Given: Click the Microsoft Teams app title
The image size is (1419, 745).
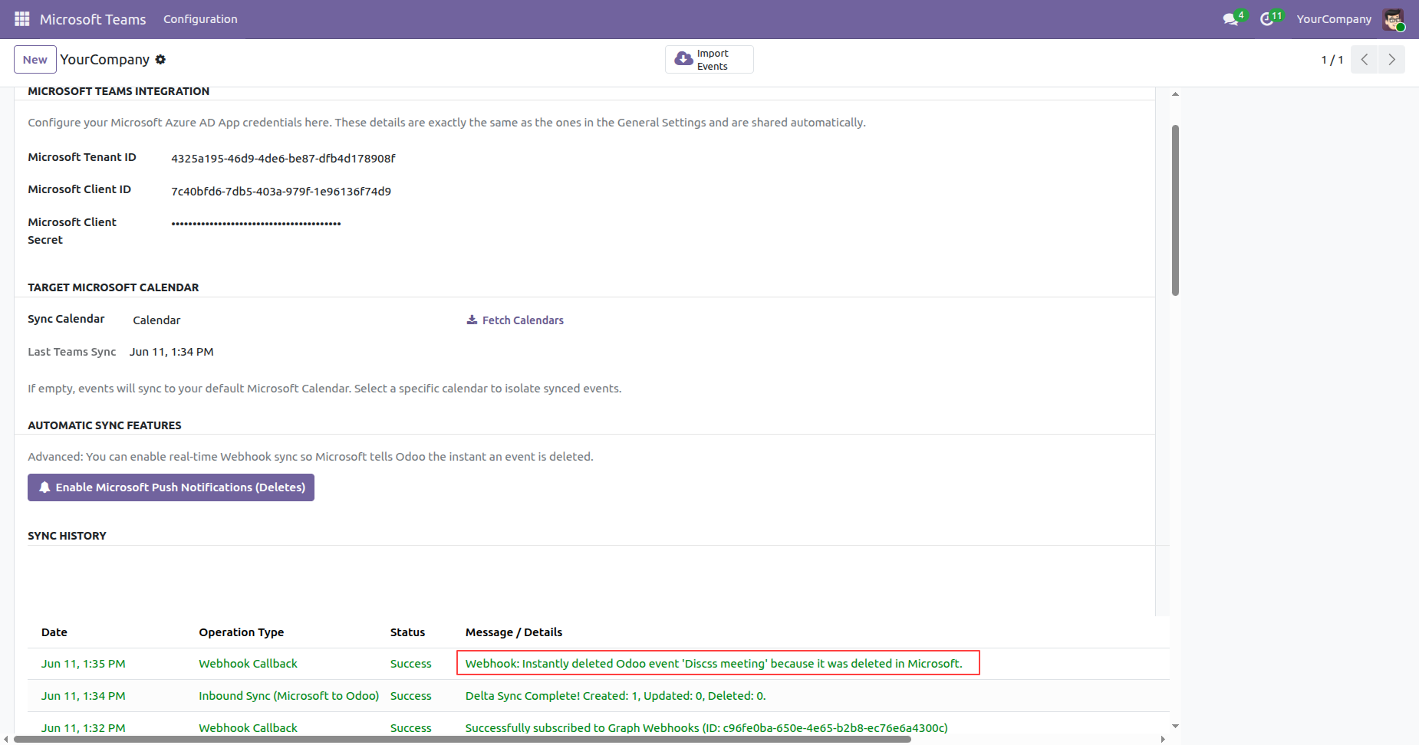Looking at the screenshot, I should [x=93, y=19].
